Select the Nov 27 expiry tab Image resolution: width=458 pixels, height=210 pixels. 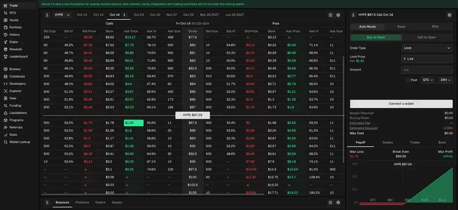pos(172,15)
